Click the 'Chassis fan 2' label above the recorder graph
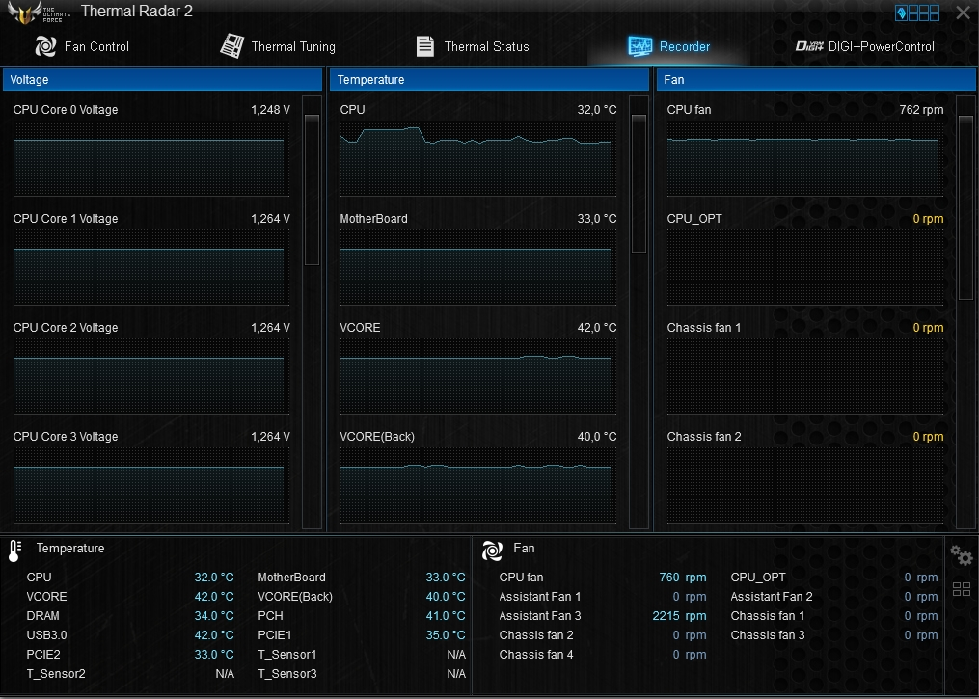This screenshot has height=699, width=979. (704, 437)
